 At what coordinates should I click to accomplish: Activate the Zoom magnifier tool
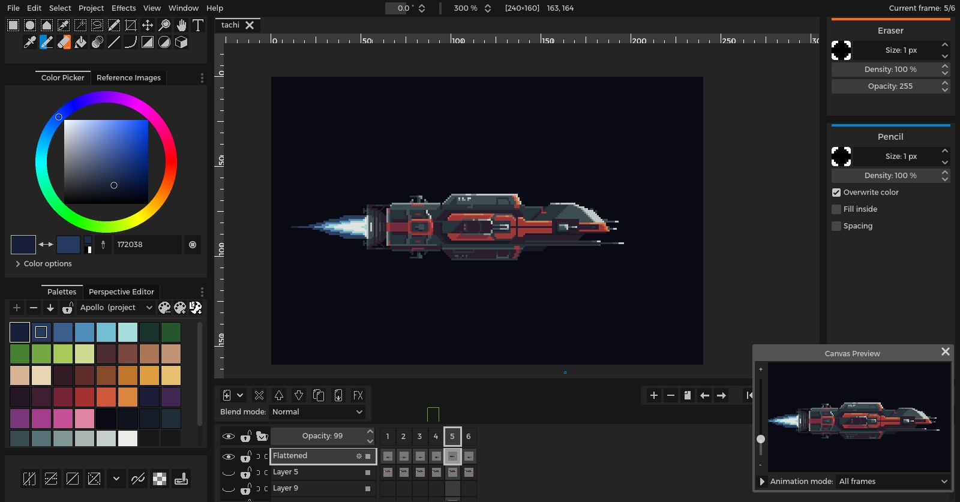tap(164, 25)
